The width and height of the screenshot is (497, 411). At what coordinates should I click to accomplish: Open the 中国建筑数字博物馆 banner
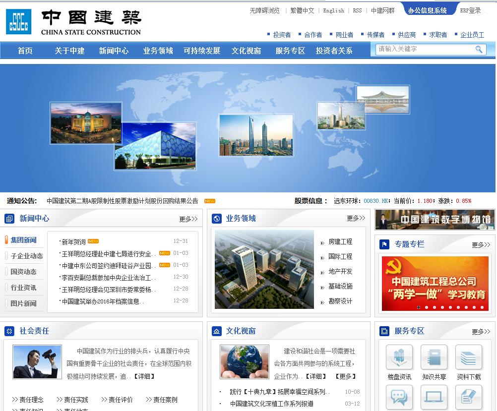[435, 219]
